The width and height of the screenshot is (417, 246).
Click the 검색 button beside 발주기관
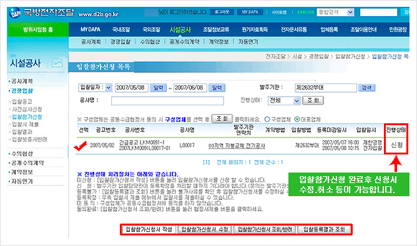coord(366,88)
